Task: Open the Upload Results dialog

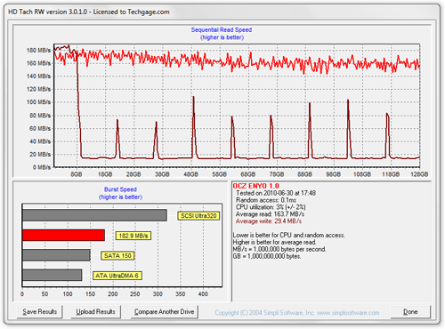Action: point(95,312)
